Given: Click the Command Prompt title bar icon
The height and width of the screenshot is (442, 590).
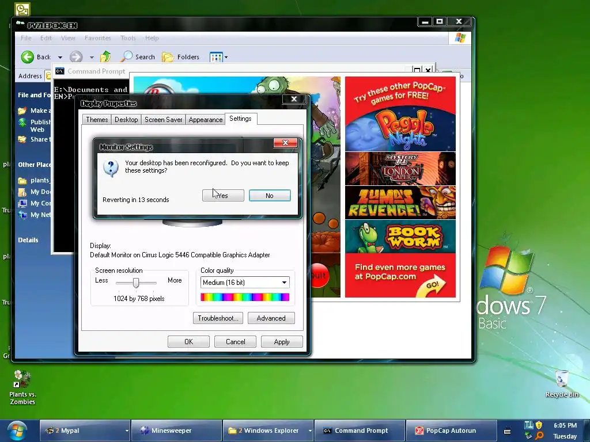Looking at the screenshot, I should tap(60, 71).
